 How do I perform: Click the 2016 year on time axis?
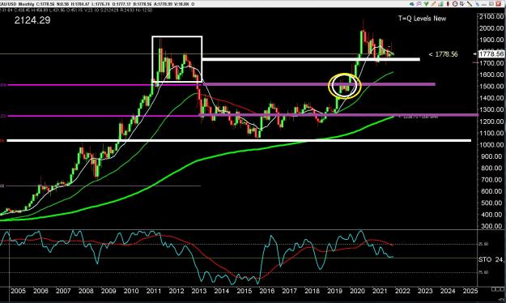[x=267, y=291]
